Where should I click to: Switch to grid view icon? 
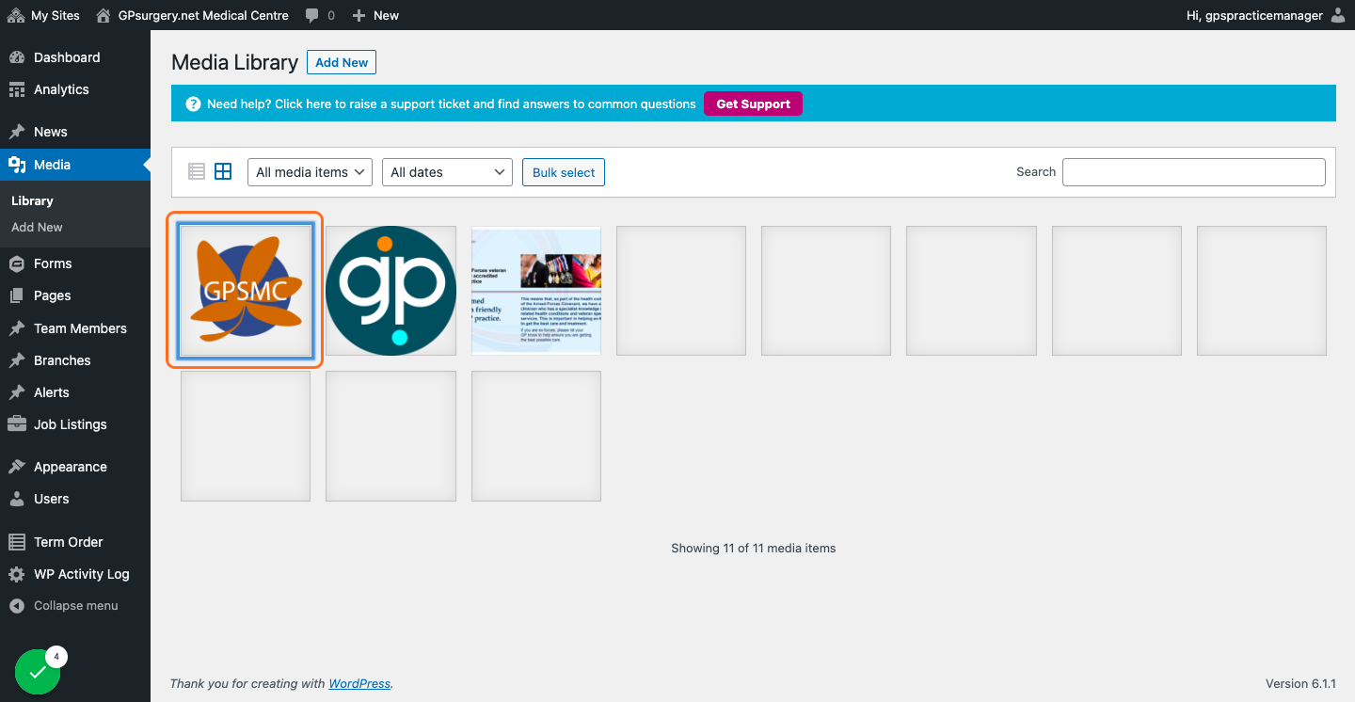pyautogui.click(x=223, y=171)
